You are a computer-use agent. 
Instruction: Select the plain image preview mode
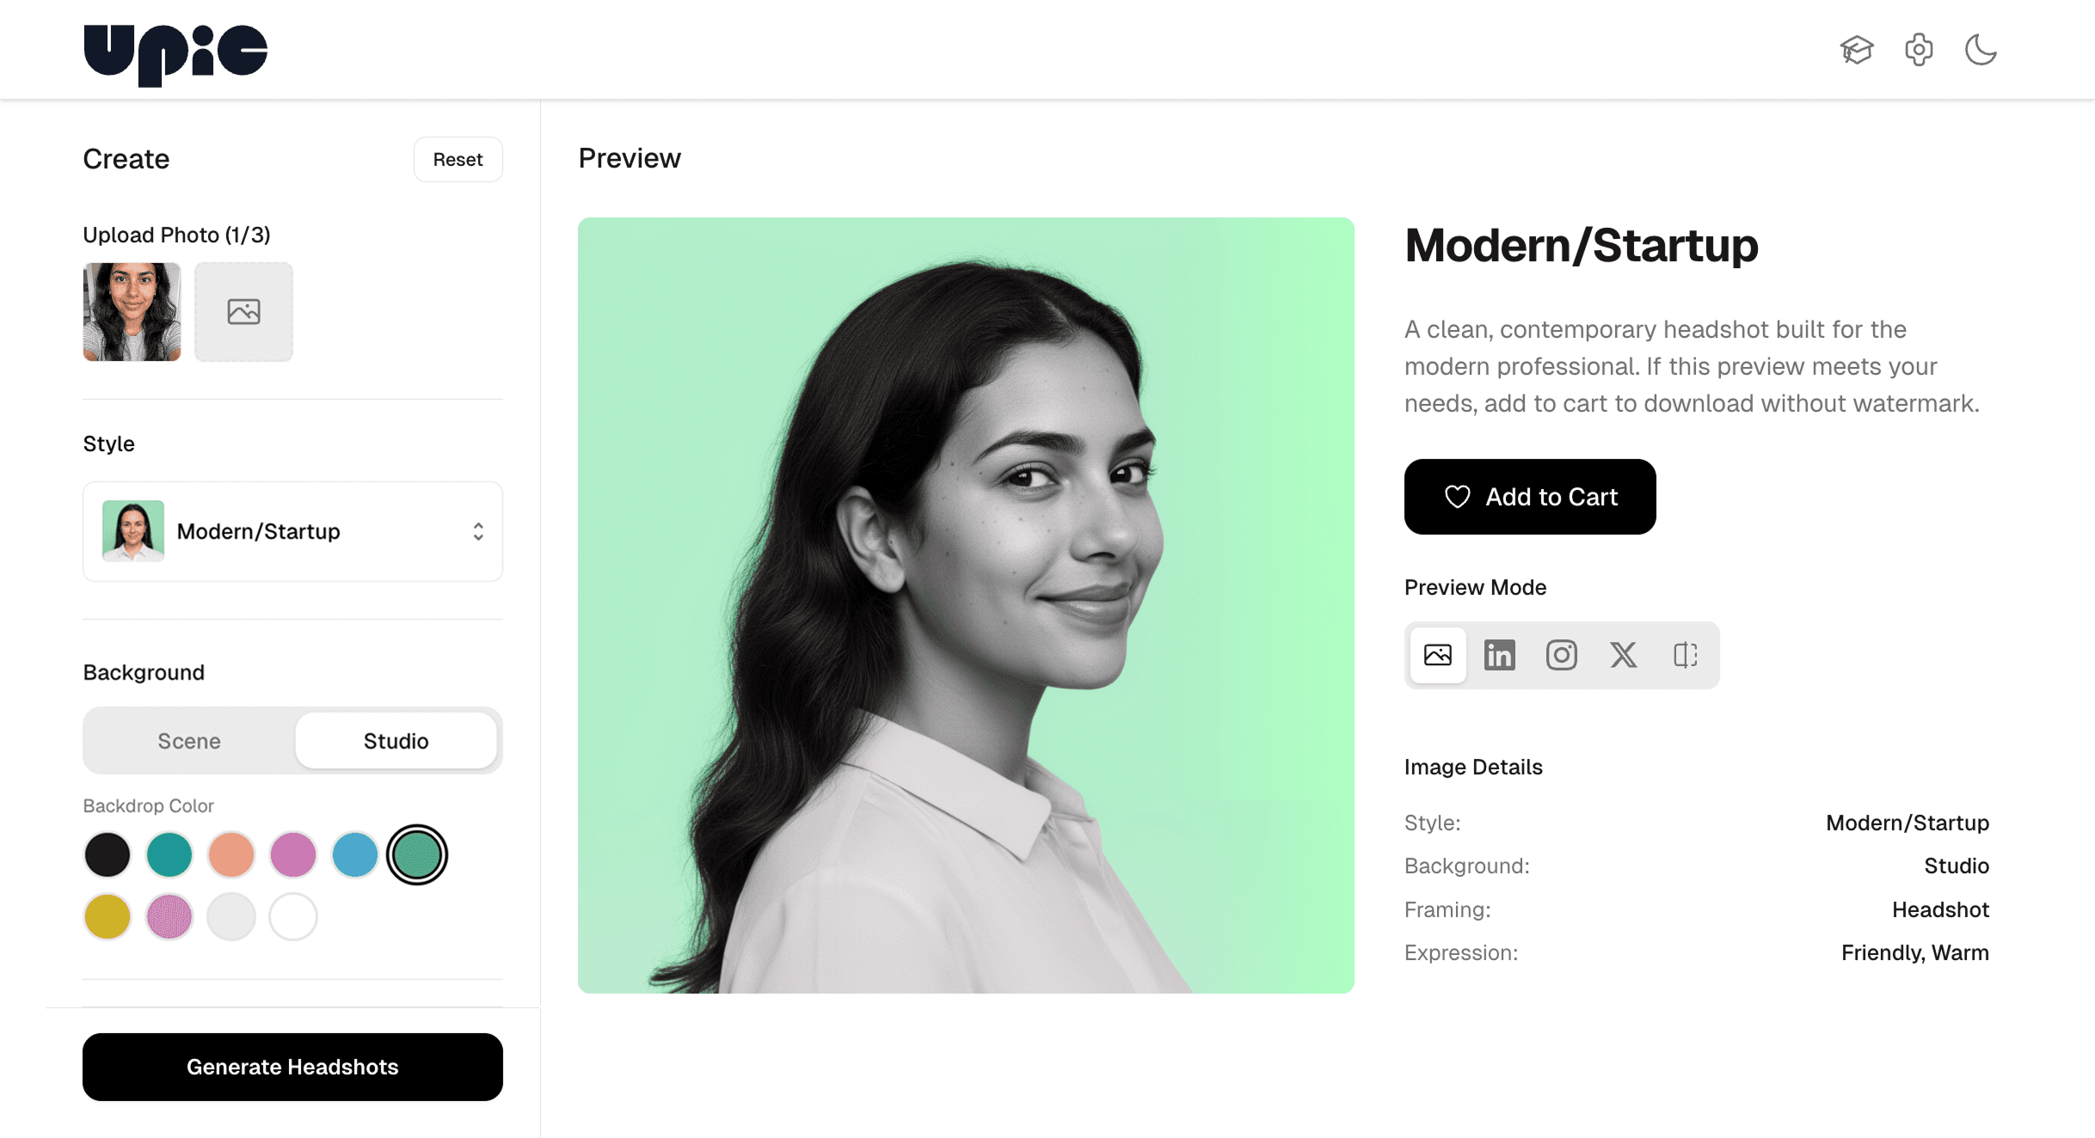click(1437, 655)
